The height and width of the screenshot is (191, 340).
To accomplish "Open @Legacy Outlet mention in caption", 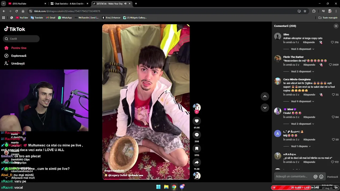I will [118, 175].
